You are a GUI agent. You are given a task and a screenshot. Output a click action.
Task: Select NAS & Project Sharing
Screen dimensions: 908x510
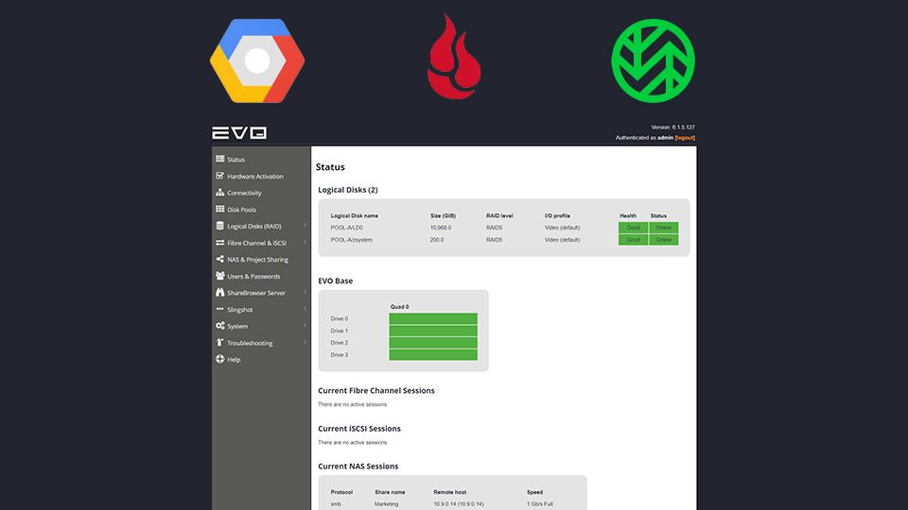pos(257,260)
